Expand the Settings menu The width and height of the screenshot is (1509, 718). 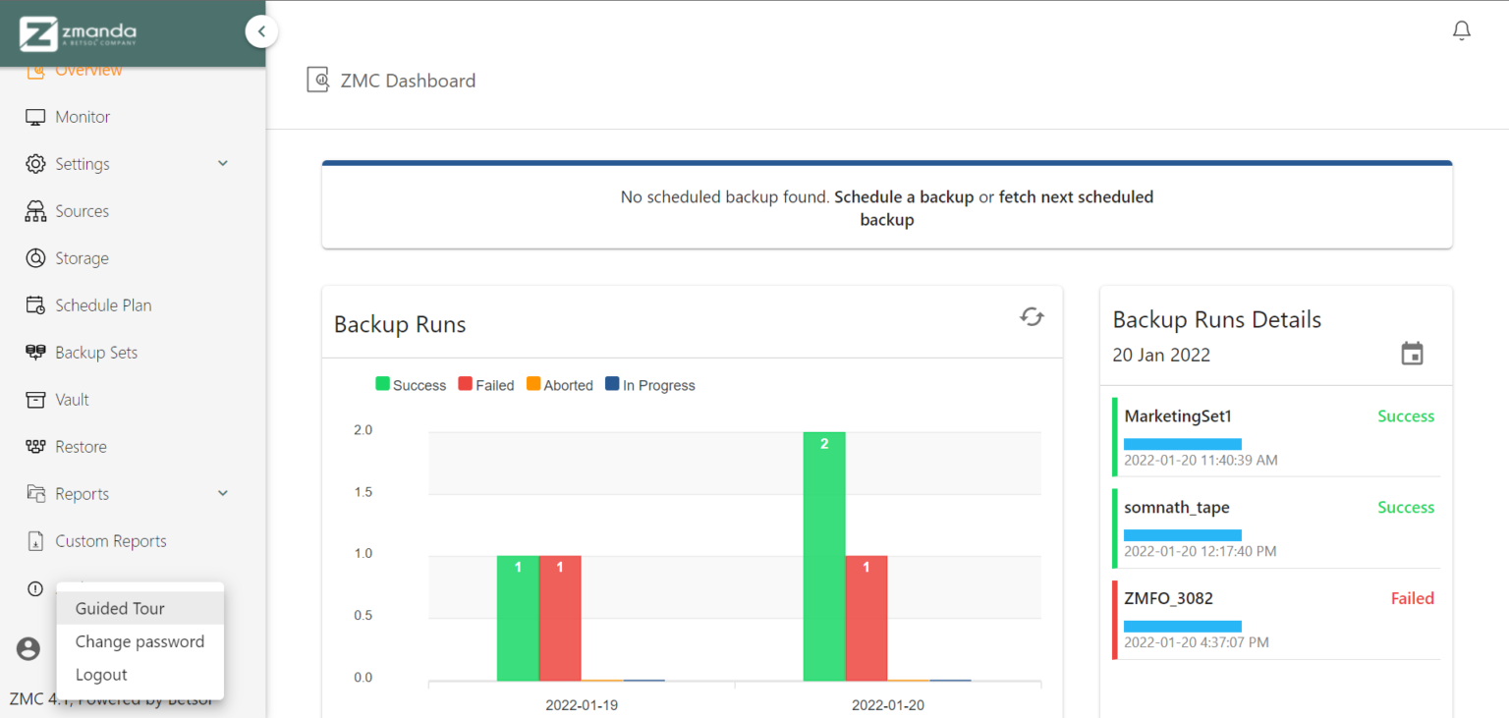pyautogui.click(x=222, y=163)
